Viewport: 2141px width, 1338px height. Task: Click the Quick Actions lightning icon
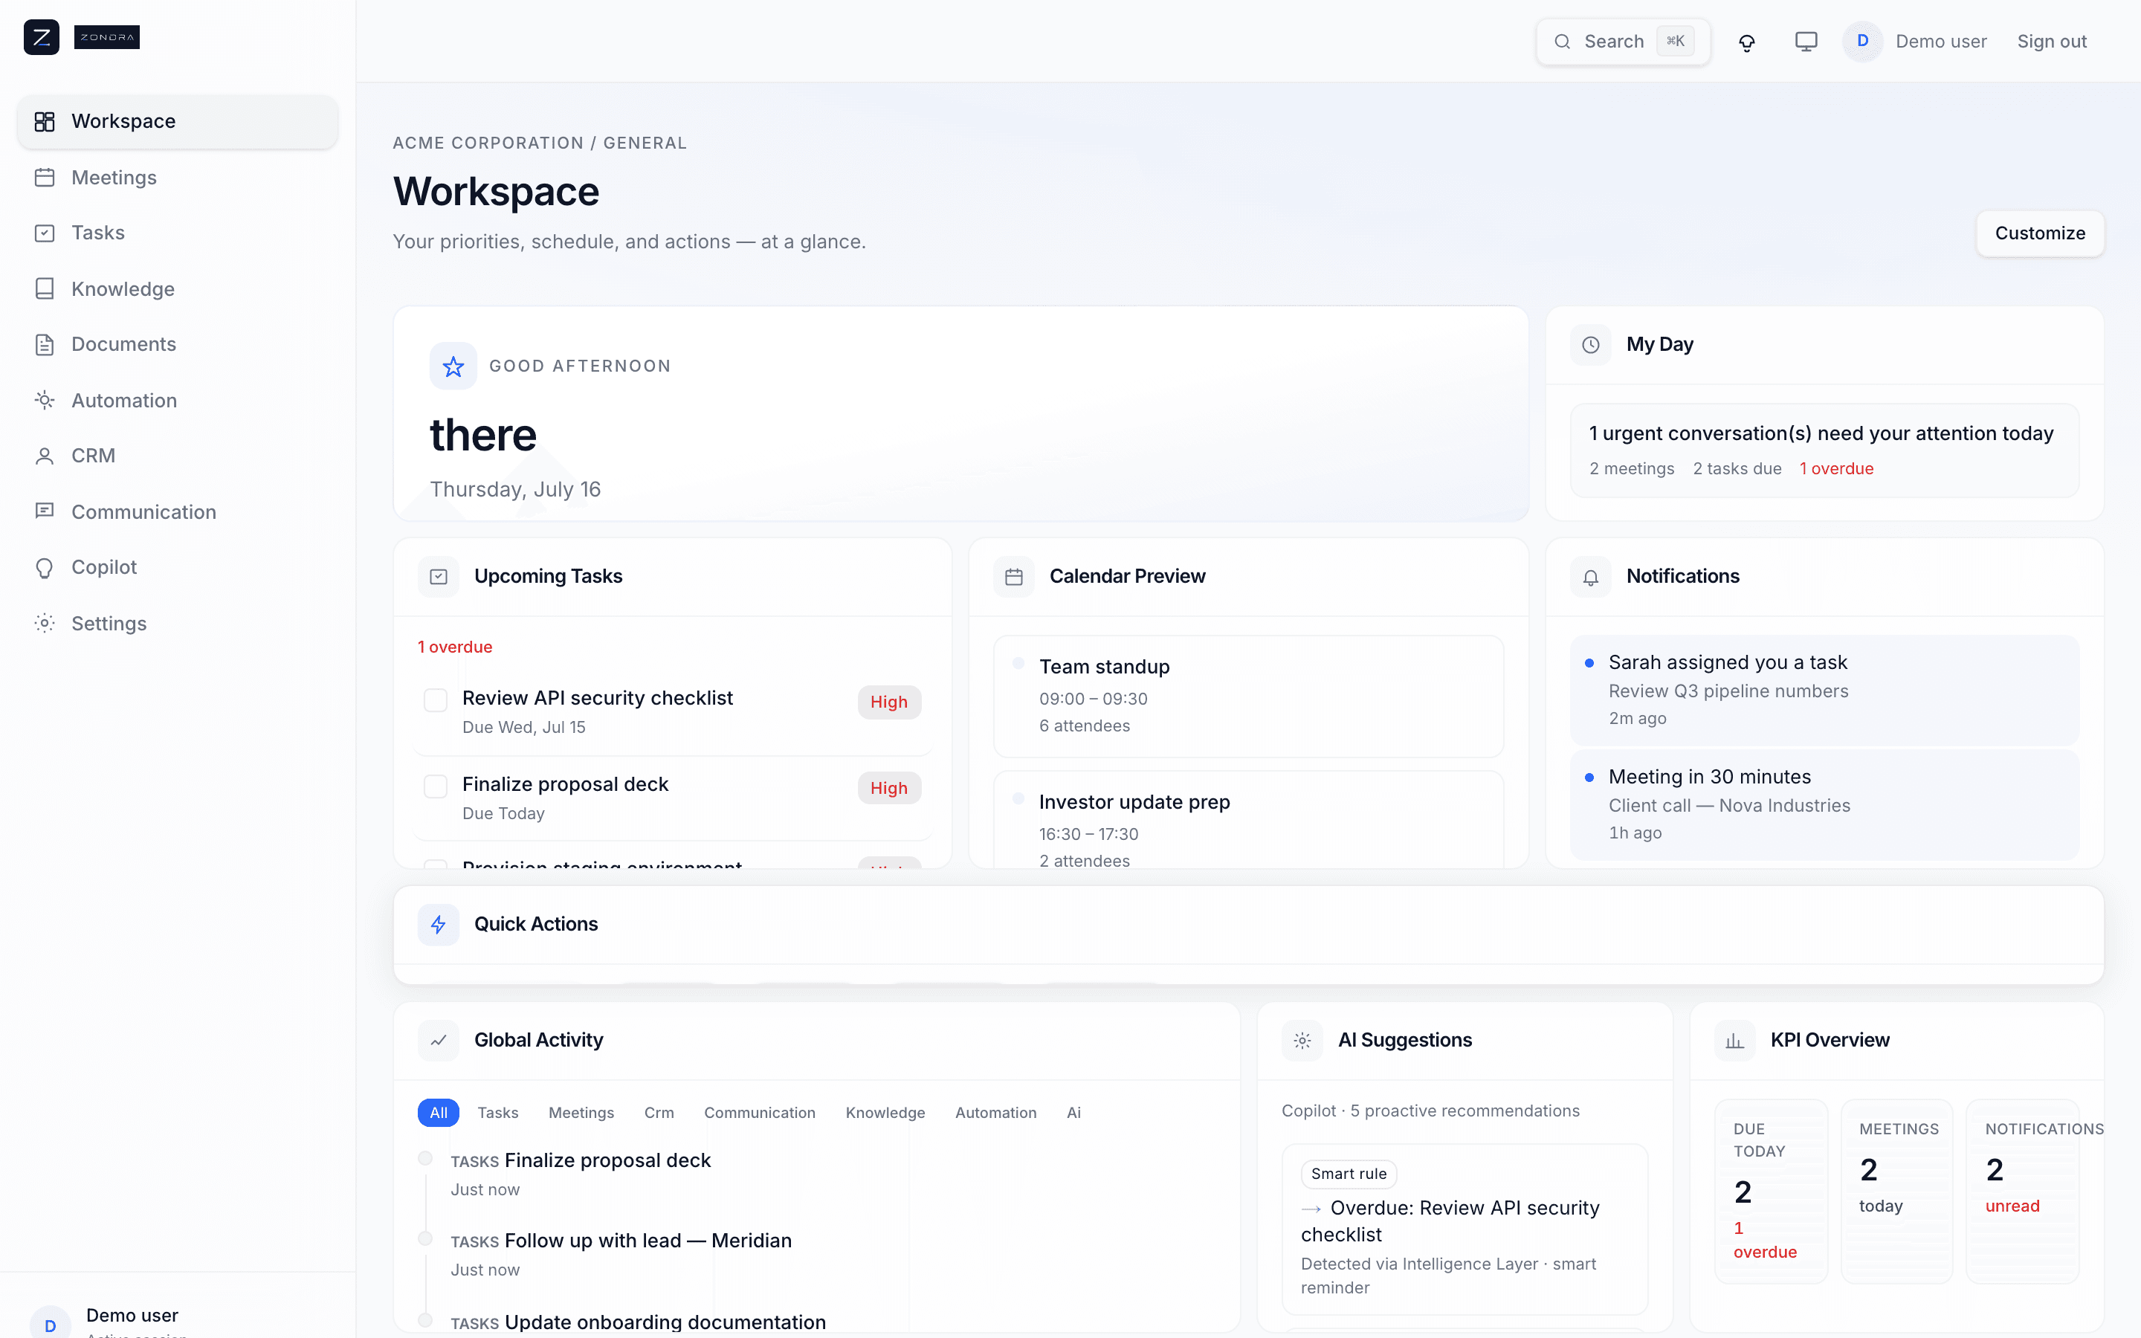click(x=438, y=925)
